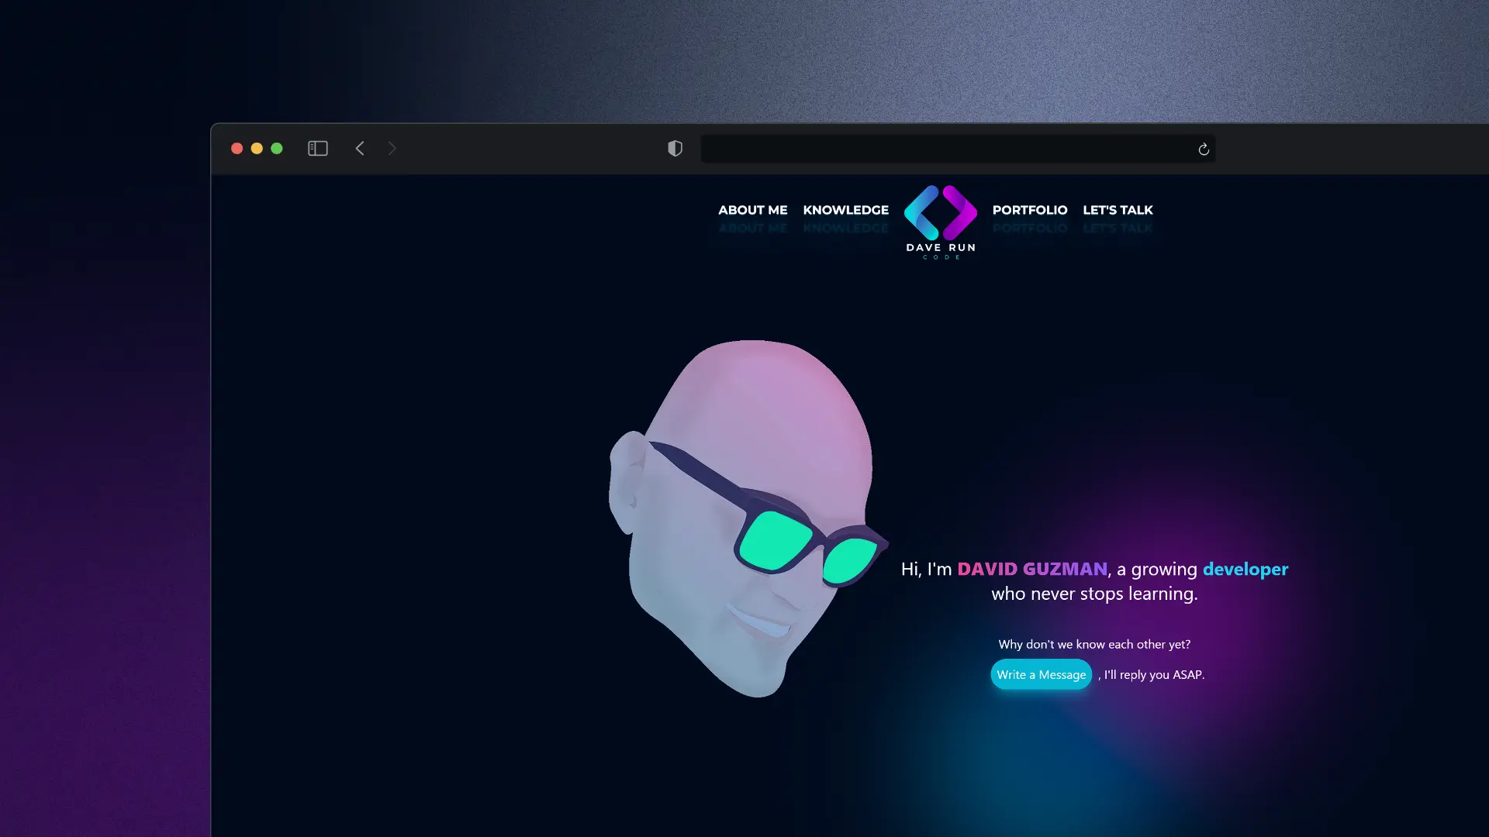Viewport: 1489px width, 837px height.
Task: Click the cyan word developer
Action: click(1245, 568)
